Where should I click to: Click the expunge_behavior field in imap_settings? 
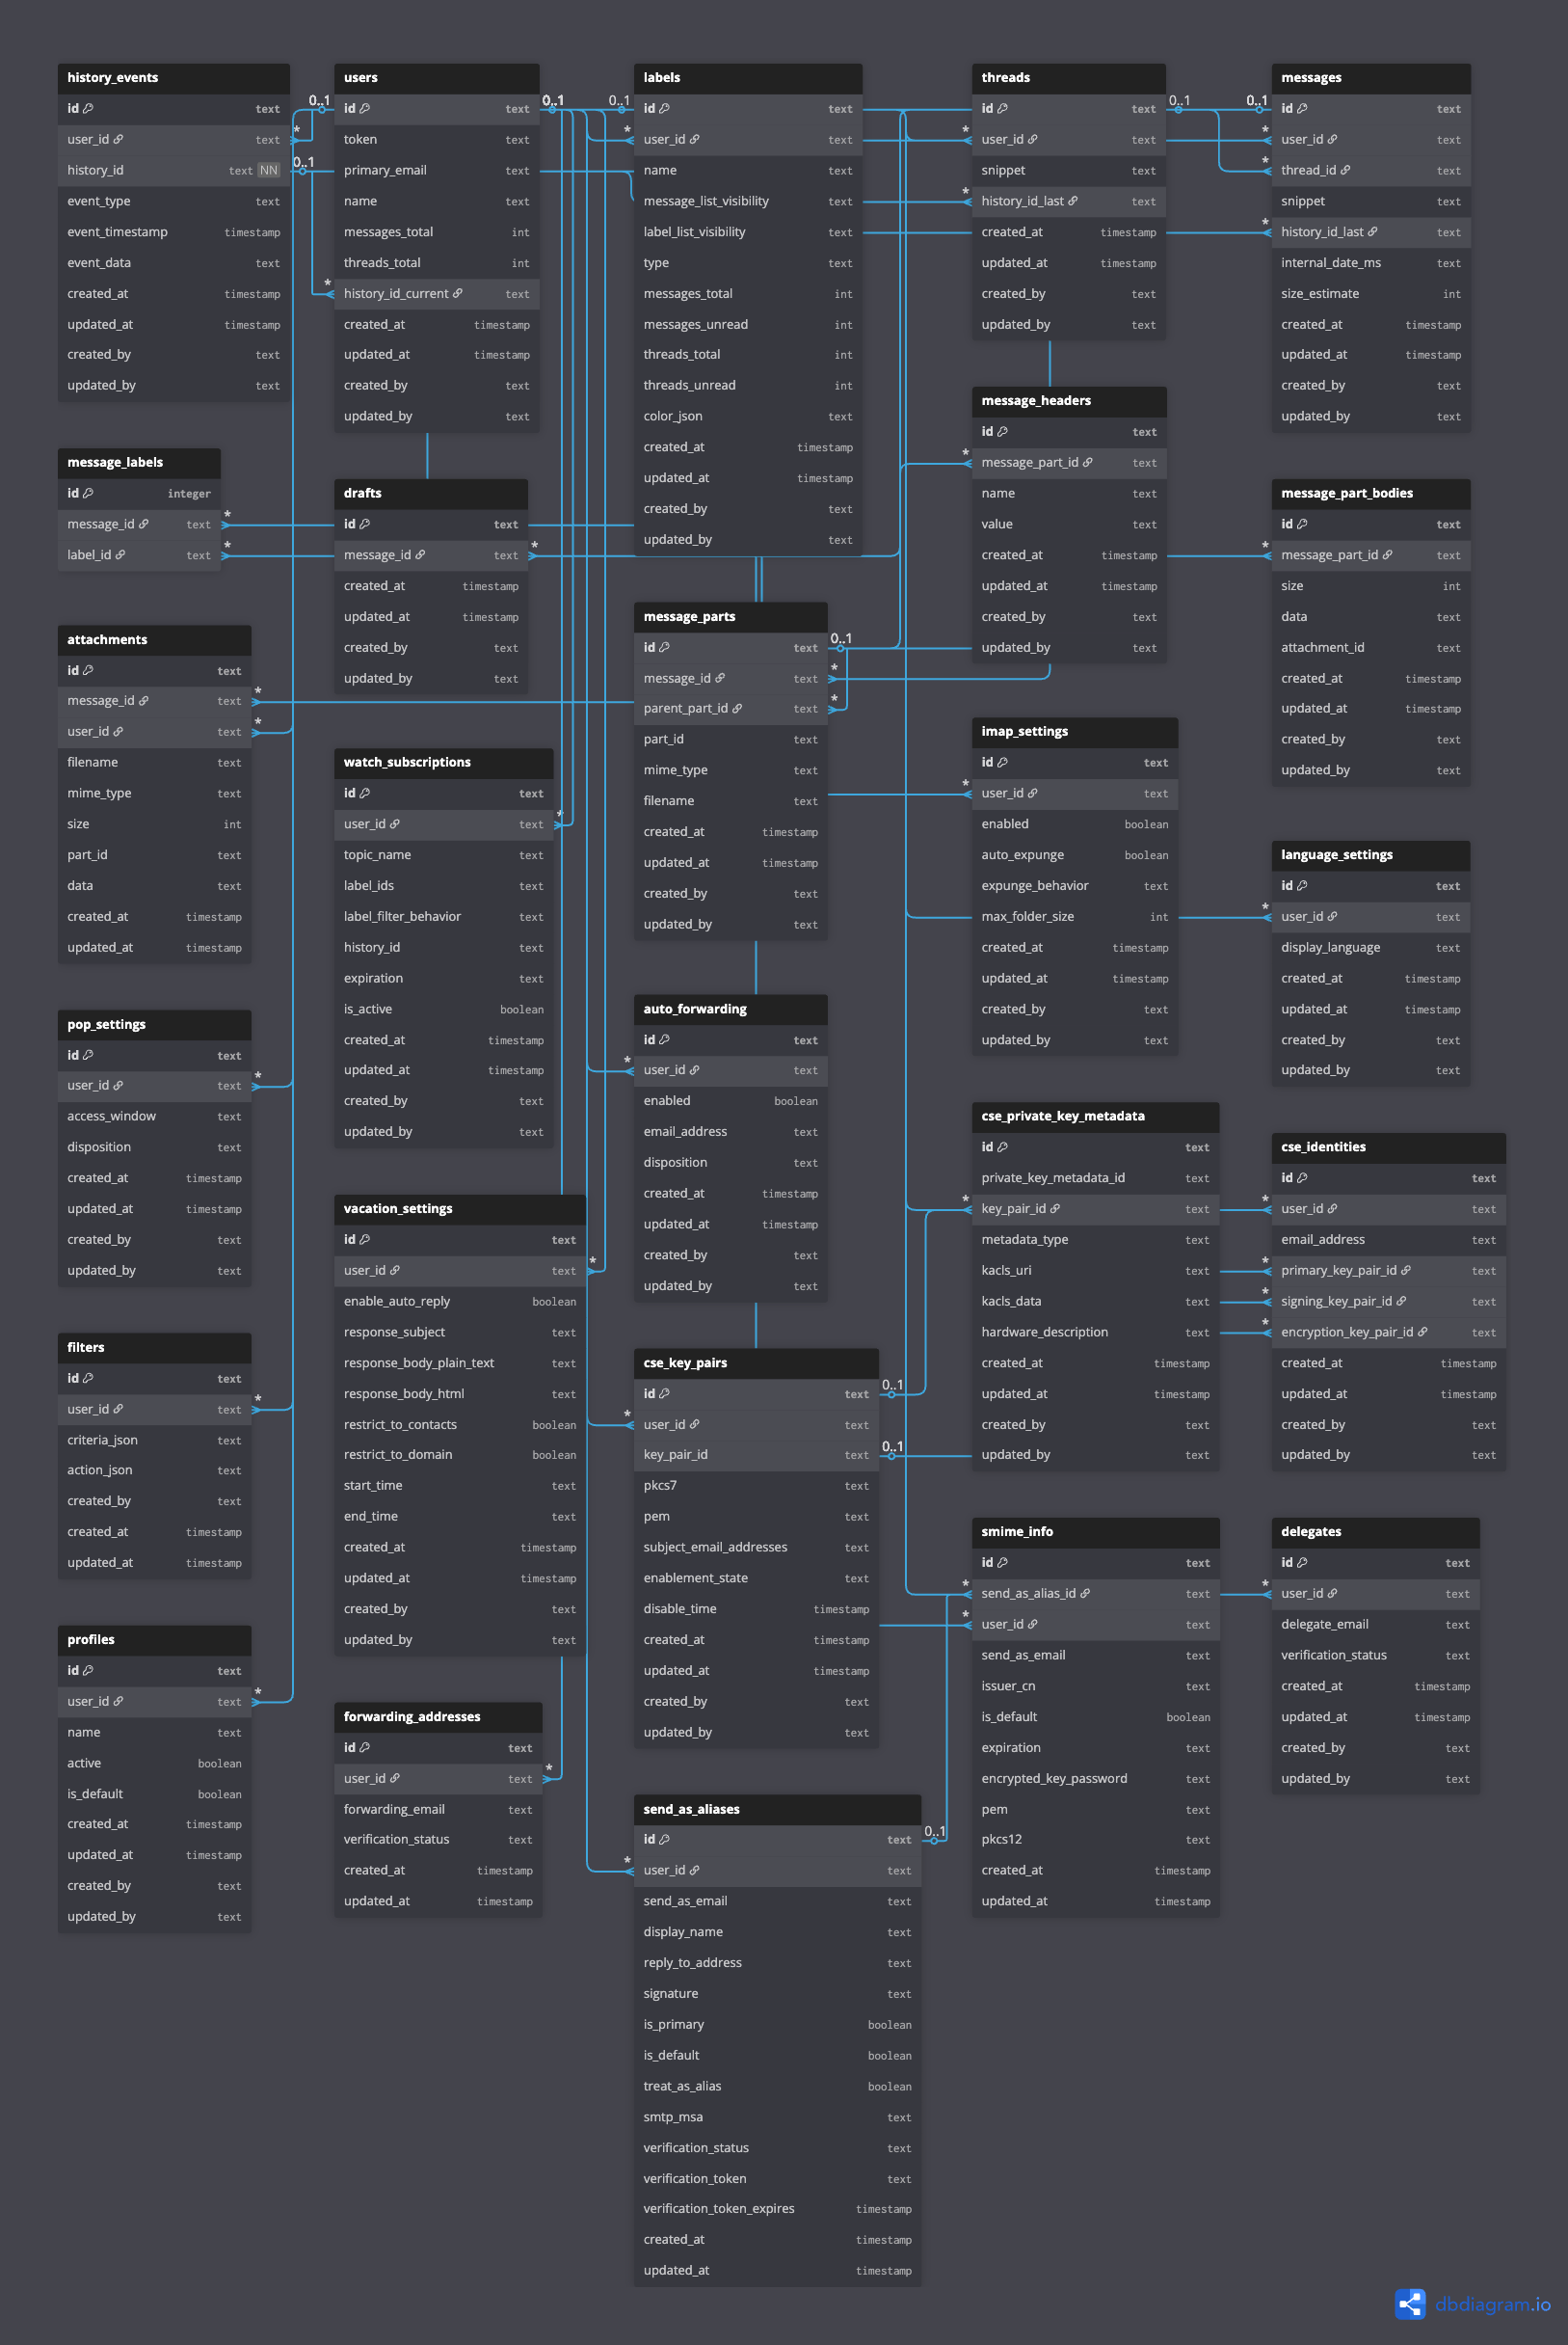[1075, 885]
